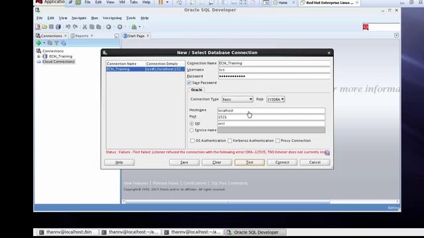Switch to the Reports tab

pos(81,36)
